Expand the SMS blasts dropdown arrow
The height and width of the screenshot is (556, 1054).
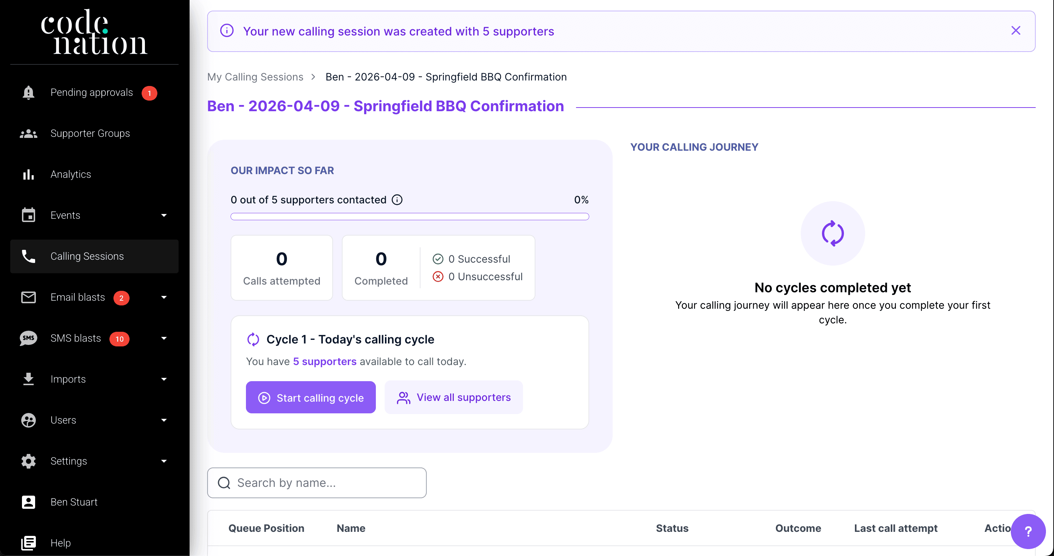164,338
